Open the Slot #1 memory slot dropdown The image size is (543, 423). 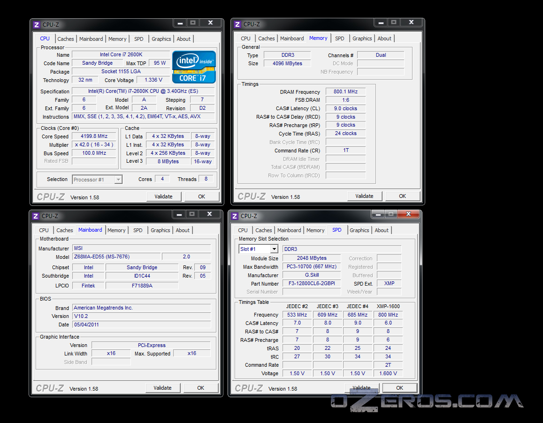coord(258,249)
